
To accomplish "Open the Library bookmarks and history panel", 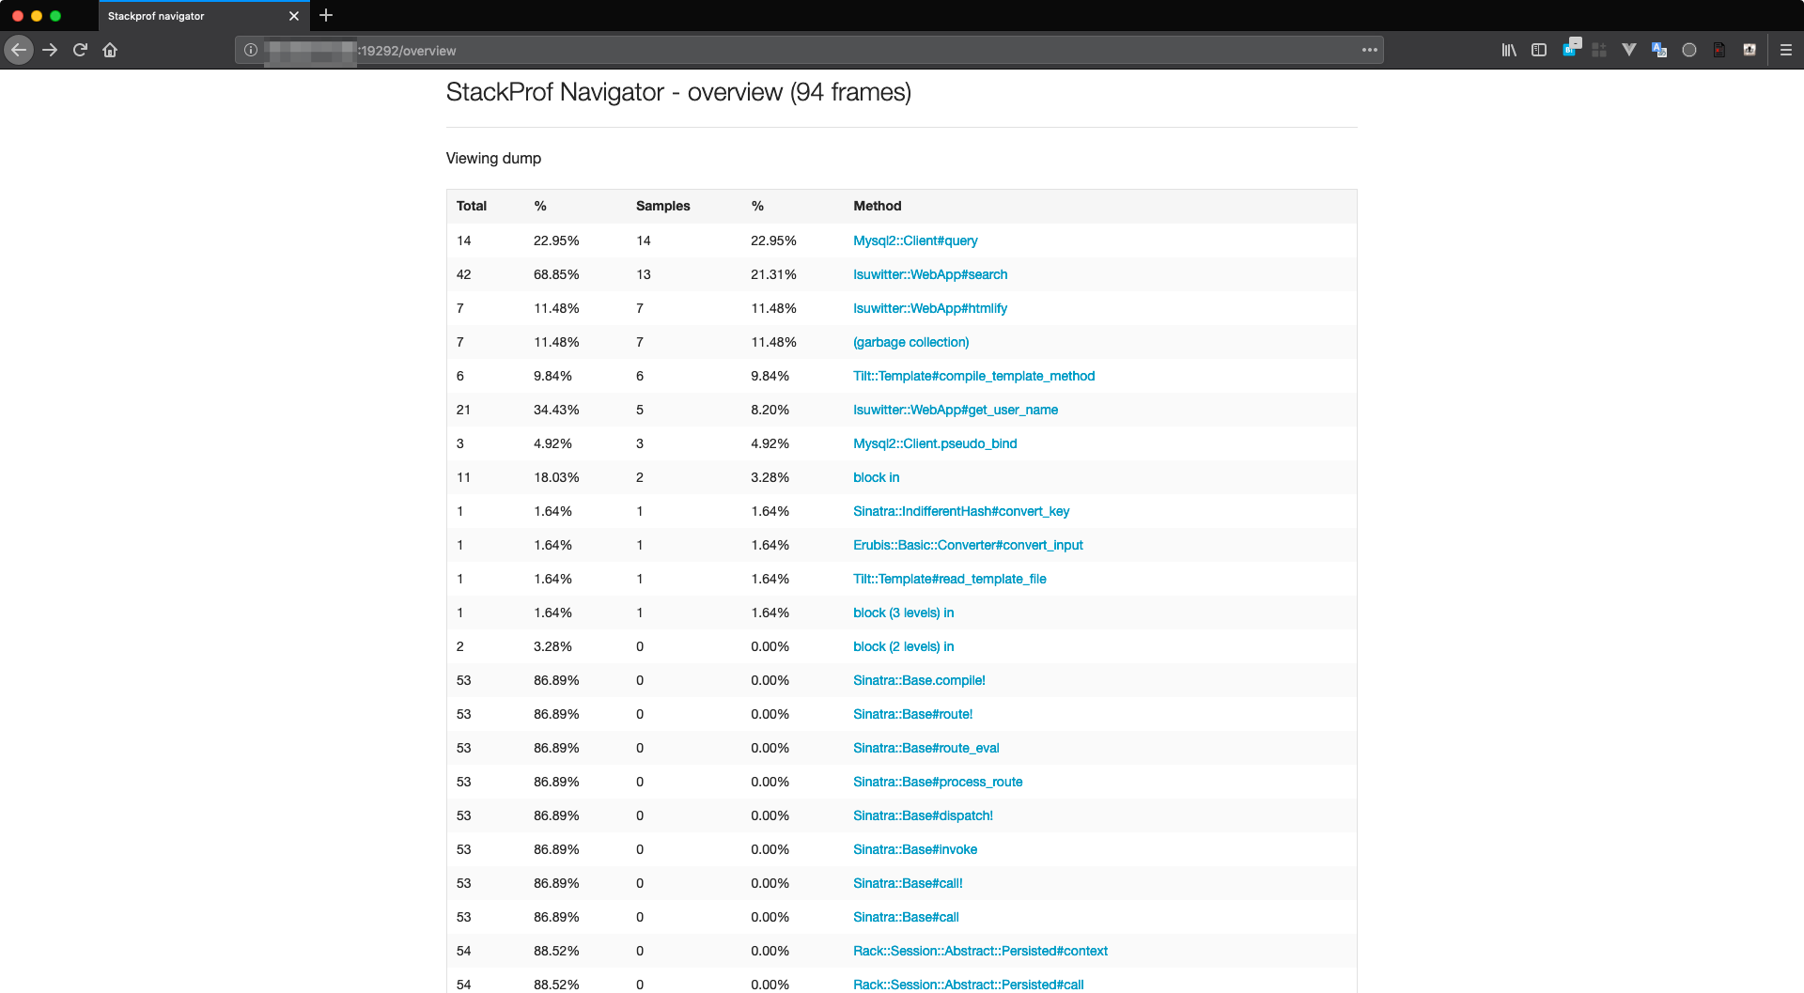I will 1509,50.
